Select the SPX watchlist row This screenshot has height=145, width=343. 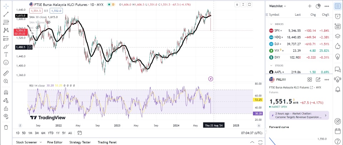299,31
